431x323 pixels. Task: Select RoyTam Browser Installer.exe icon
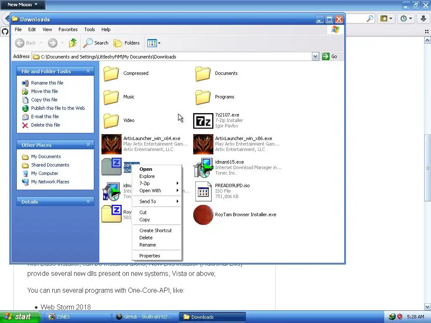pyautogui.click(x=203, y=215)
